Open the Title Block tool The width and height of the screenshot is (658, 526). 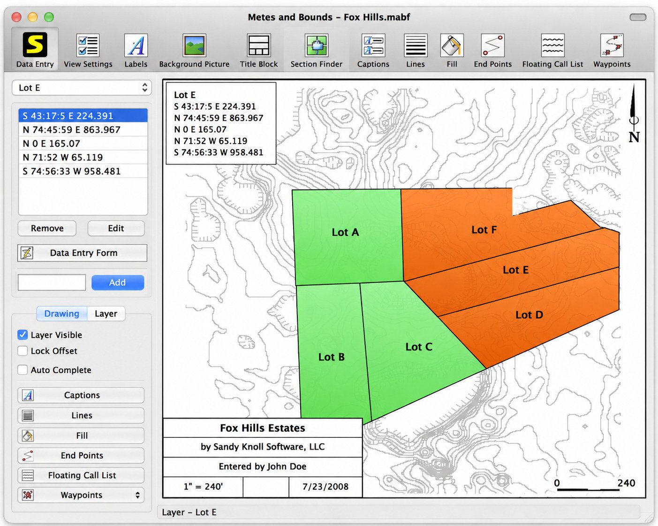click(x=259, y=49)
